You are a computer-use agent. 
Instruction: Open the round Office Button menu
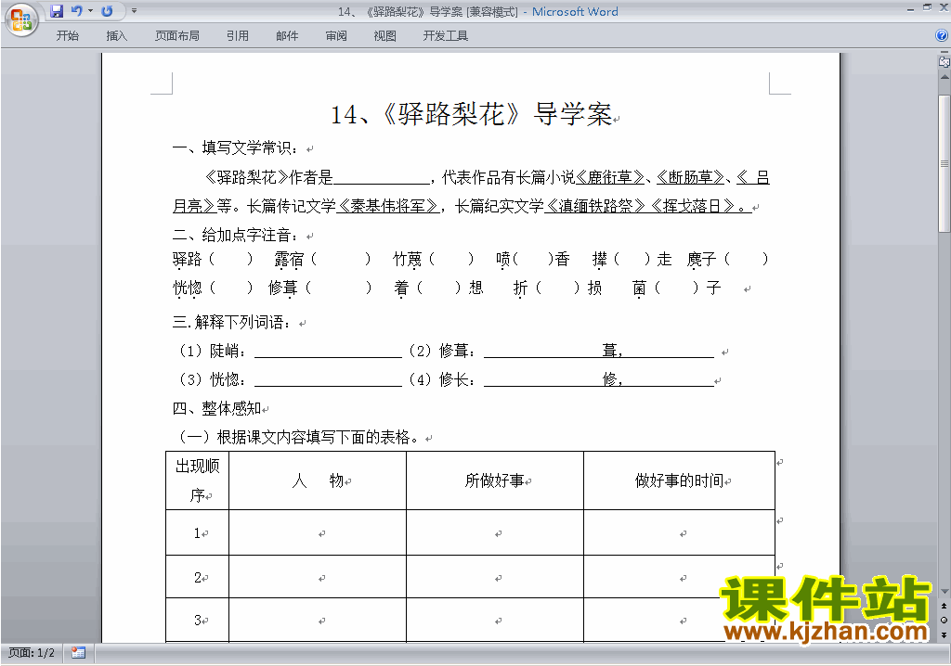(x=21, y=19)
